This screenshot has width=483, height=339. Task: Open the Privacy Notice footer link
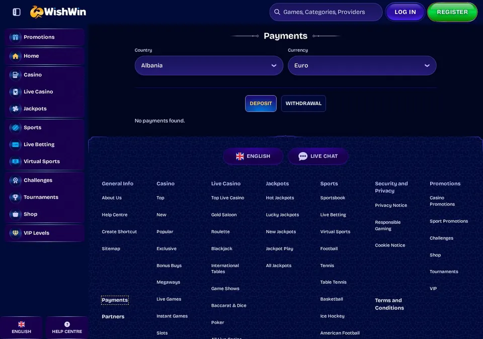pyautogui.click(x=391, y=205)
